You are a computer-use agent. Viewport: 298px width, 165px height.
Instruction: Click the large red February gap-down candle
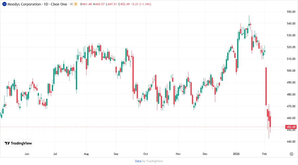[x=266, y=86]
